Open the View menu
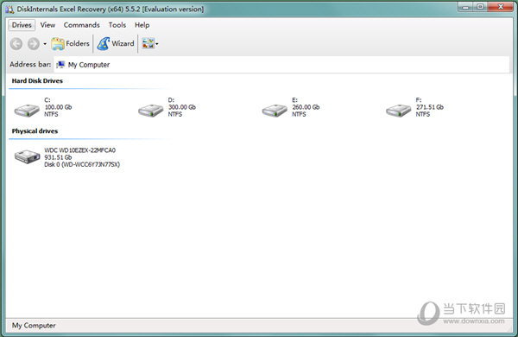The height and width of the screenshot is (337, 518). [47, 25]
